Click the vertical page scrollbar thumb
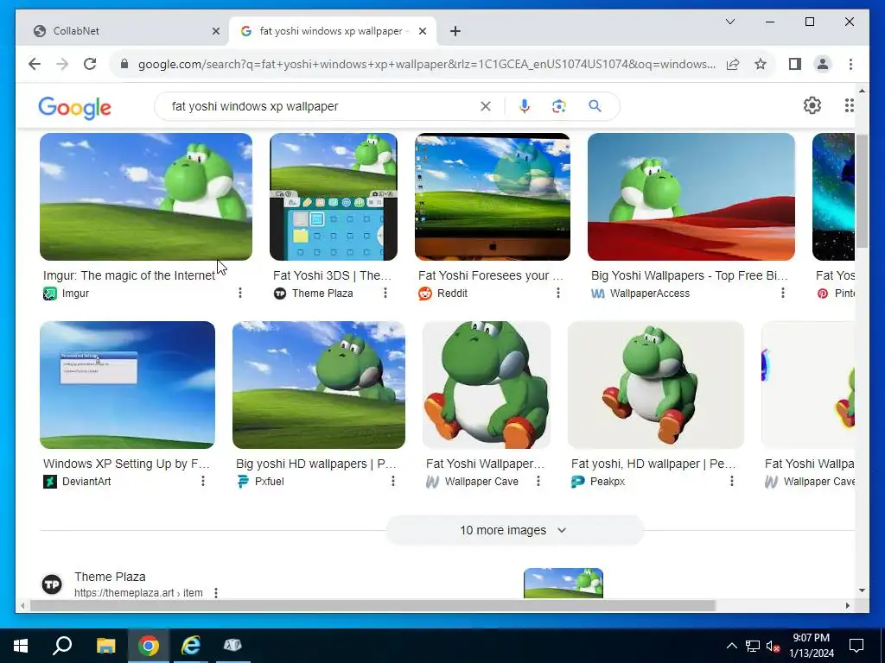Viewport: 885px width, 663px height. [x=862, y=191]
